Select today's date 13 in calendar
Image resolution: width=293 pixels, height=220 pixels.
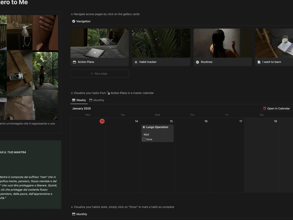coord(102,121)
